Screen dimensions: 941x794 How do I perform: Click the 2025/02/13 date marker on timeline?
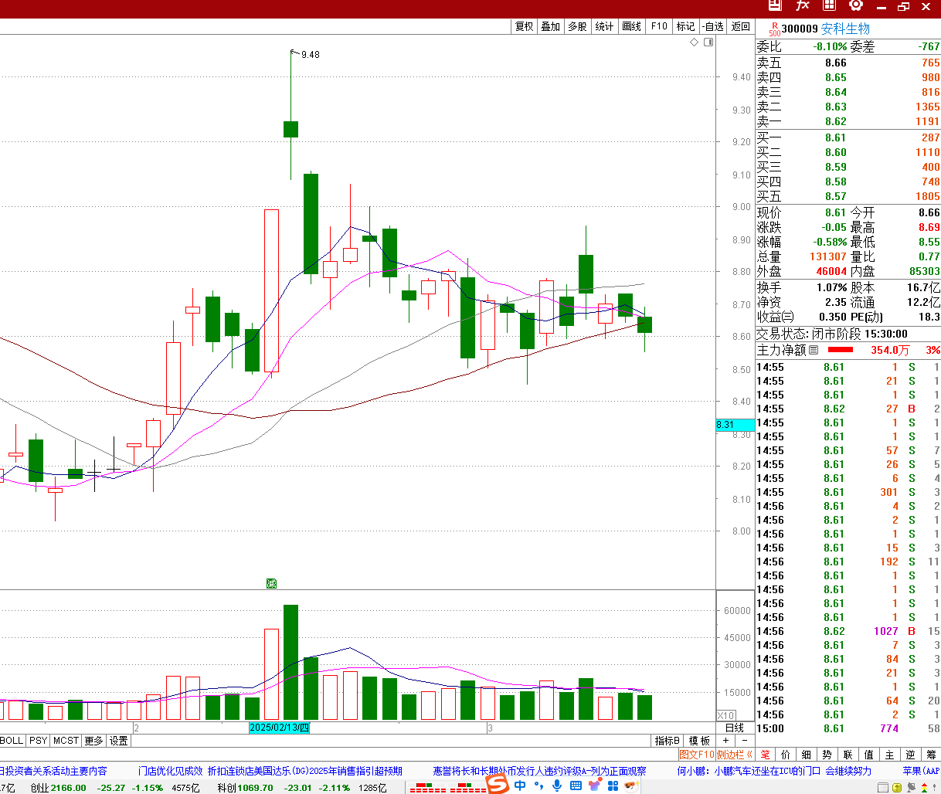point(279,728)
